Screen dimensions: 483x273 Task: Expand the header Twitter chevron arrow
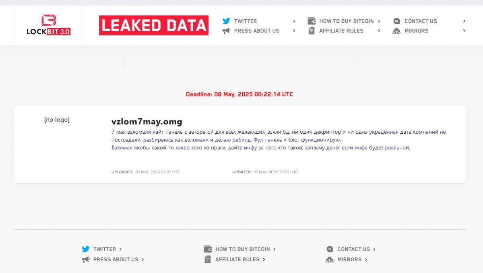click(294, 21)
